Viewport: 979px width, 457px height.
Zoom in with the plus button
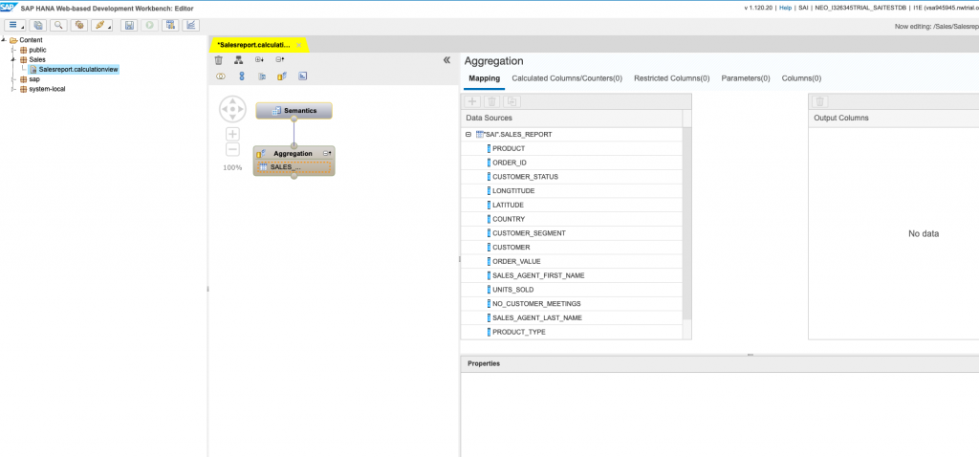point(232,134)
